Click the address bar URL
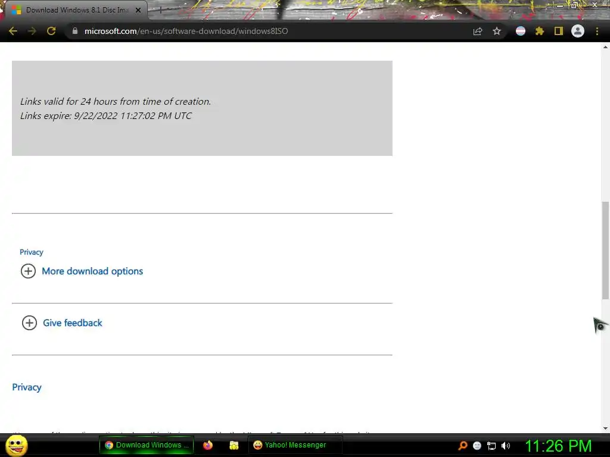The image size is (610, 457). [x=186, y=31]
